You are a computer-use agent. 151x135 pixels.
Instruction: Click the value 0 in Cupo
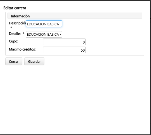84,42
